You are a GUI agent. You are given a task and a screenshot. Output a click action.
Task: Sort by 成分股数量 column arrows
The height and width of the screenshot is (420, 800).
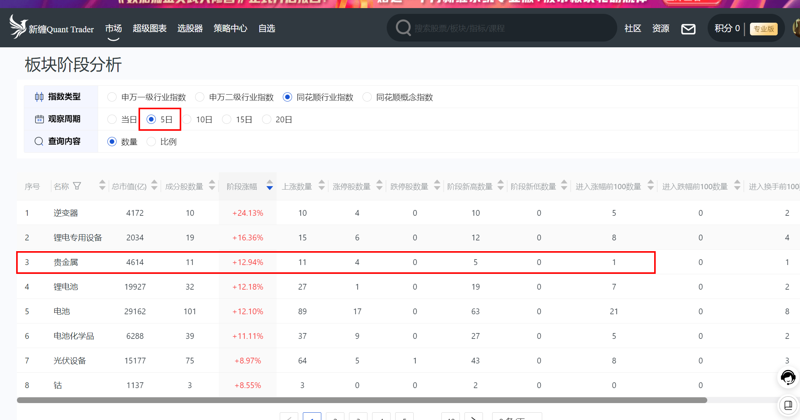click(212, 185)
